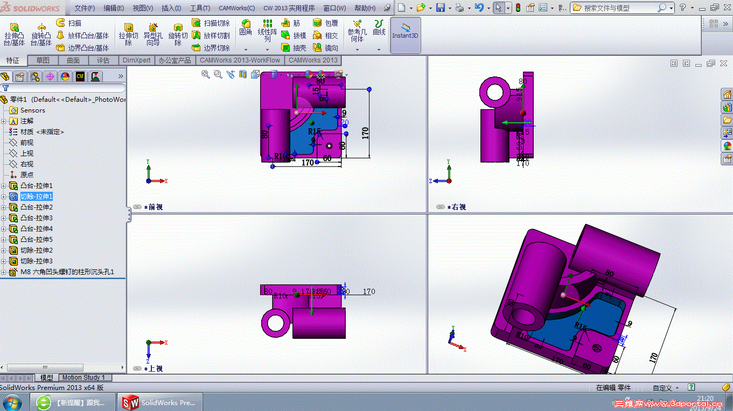Click the Rebuild traffic light icon
The width and height of the screenshot is (733, 411).
(518, 8)
